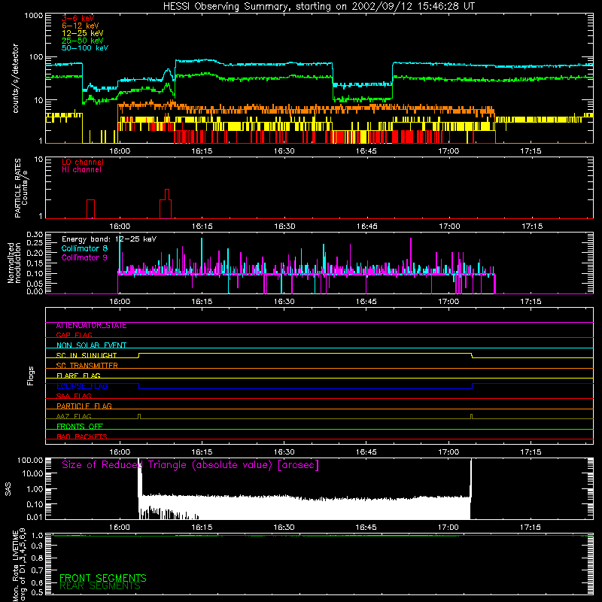Click the SC_IN_SUNLIGHT flag label
Viewport: 602px width, 602px height.
[x=87, y=355]
